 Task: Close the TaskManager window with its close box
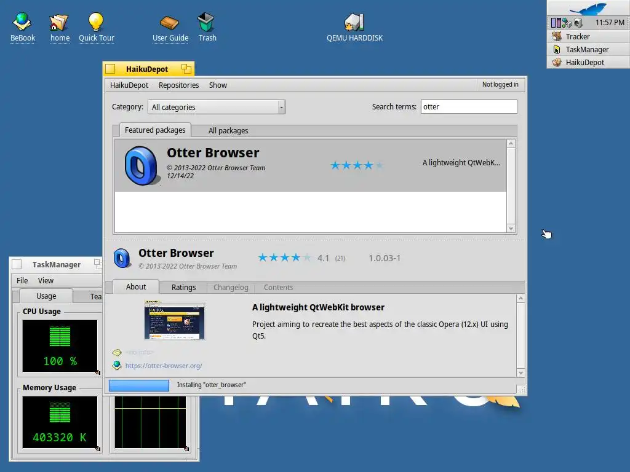pos(17,264)
